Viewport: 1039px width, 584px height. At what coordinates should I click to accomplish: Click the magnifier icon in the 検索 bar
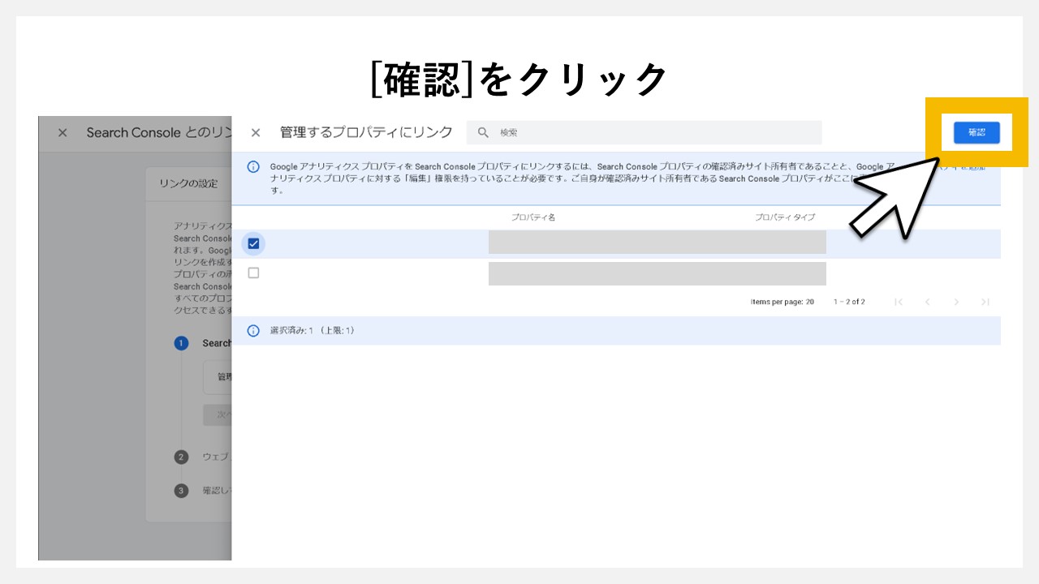point(484,132)
